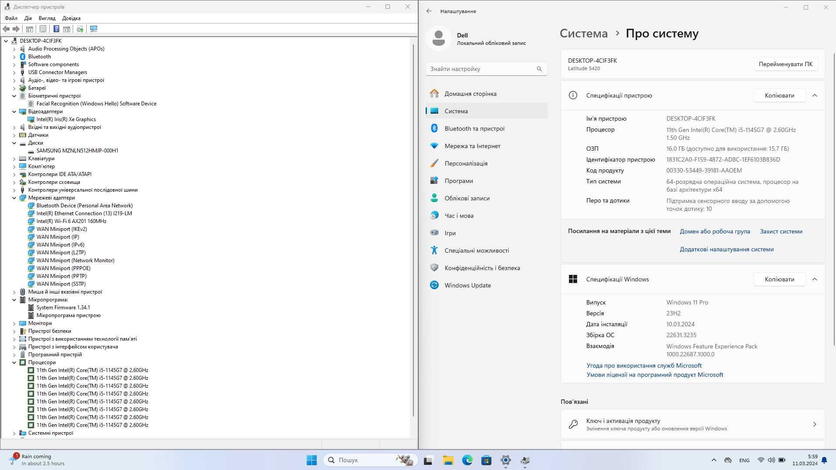836x470 pixels.
Task: Click the Rain coming weather widget
Action: pos(37,460)
